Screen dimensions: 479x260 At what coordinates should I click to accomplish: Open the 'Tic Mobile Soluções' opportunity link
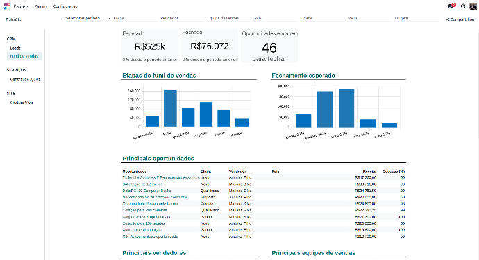click(x=160, y=177)
